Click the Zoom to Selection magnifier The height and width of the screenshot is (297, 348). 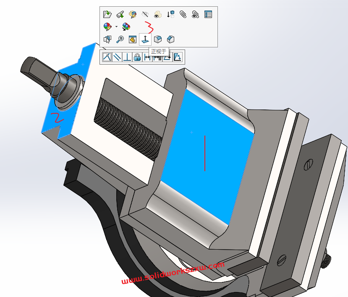[x=120, y=39]
